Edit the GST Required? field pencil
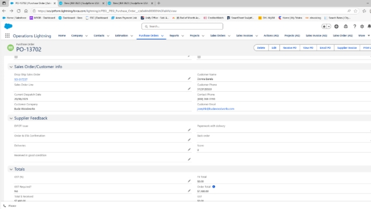The image size is (371, 209). pyautogui.click(x=189, y=190)
